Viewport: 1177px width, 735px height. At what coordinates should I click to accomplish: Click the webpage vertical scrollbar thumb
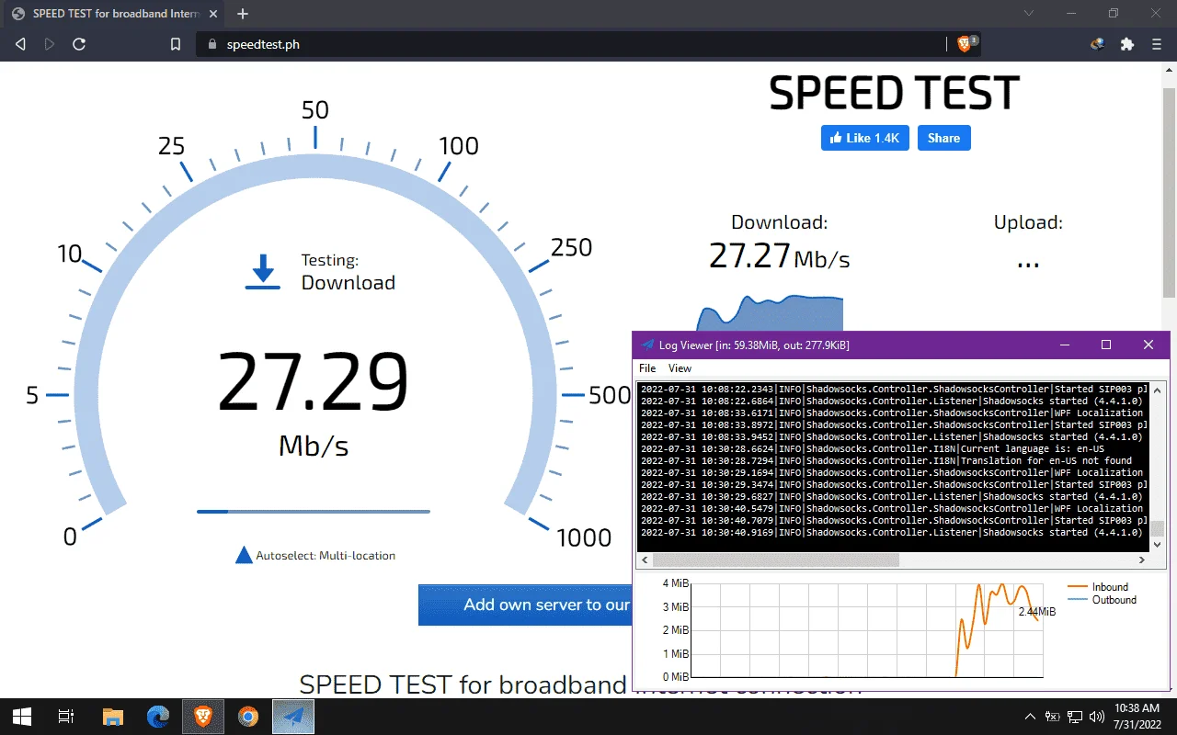(1169, 193)
